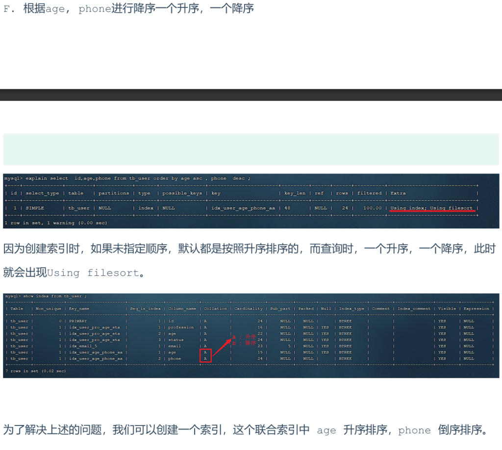Click the section F heading text
The width and height of the screenshot is (502, 450).
click(128, 9)
